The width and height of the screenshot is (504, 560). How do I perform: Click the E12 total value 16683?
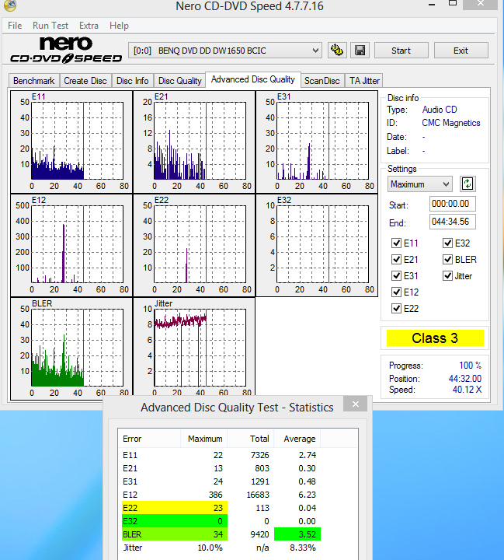(258, 495)
